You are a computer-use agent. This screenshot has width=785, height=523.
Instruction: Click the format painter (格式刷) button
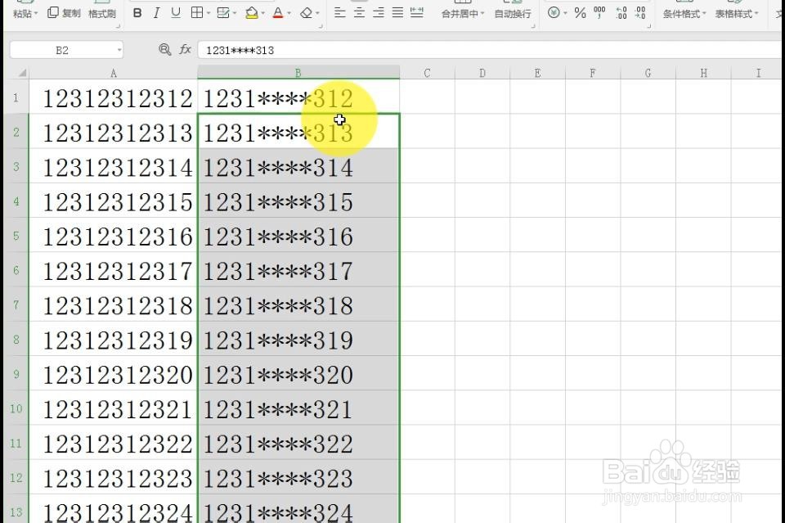(x=102, y=14)
